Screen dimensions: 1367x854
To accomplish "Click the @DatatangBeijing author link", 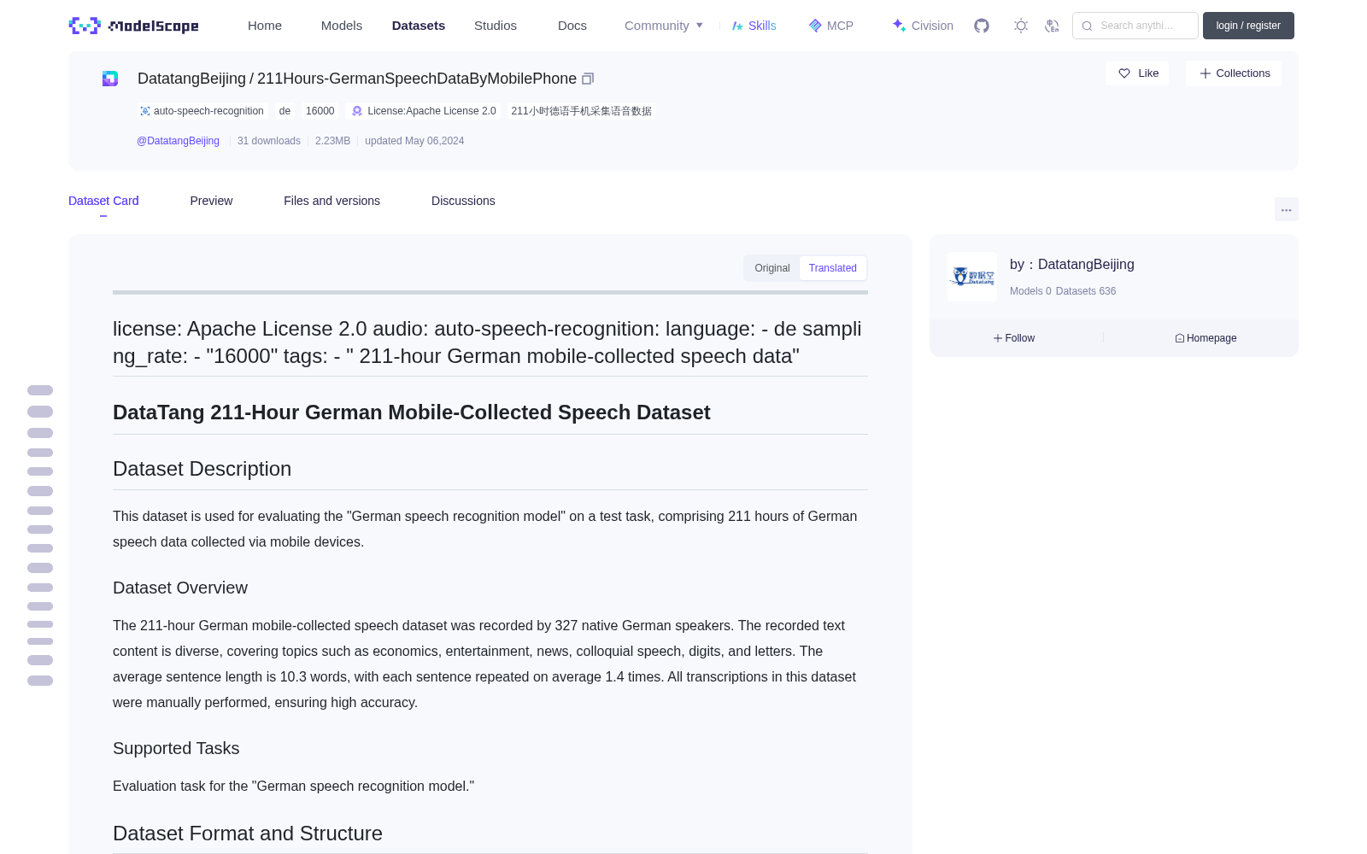I will [178, 141].
